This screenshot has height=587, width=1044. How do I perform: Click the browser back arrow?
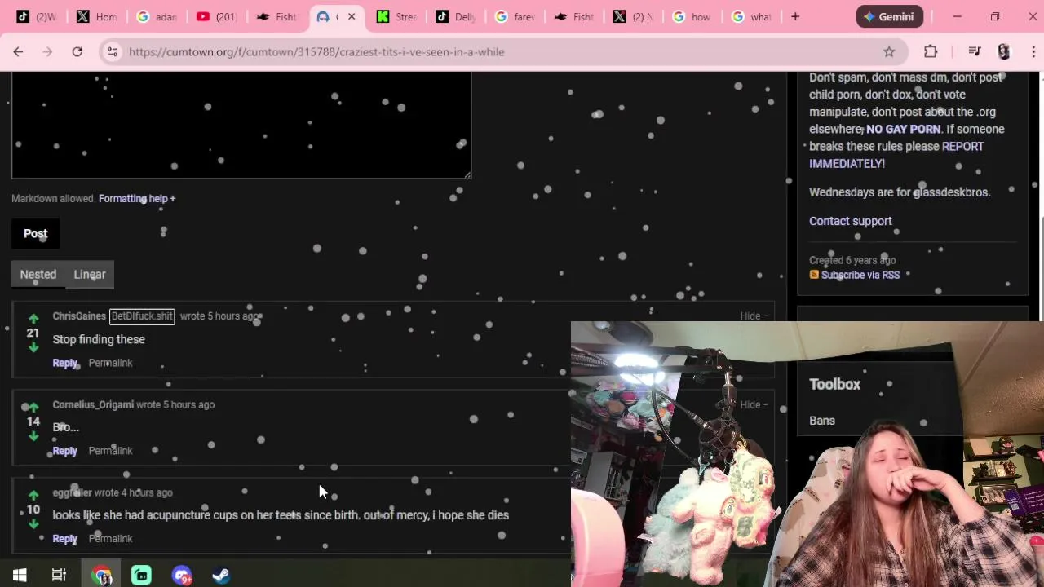[18, 51]
